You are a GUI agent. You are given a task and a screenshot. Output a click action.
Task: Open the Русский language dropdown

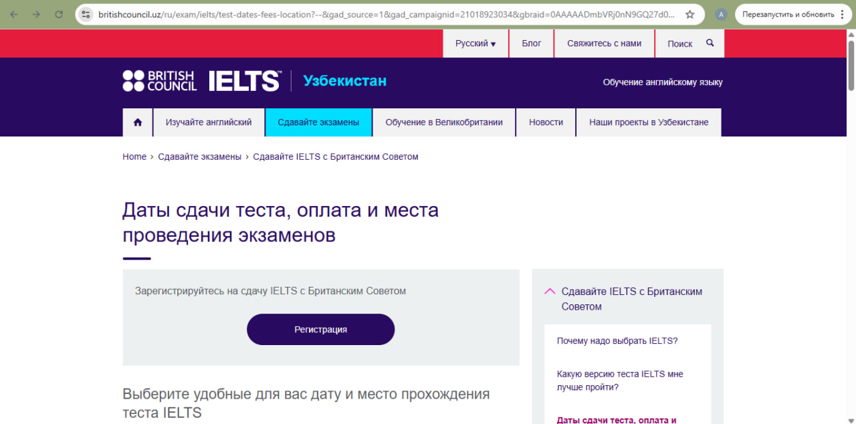coord(475,43)
